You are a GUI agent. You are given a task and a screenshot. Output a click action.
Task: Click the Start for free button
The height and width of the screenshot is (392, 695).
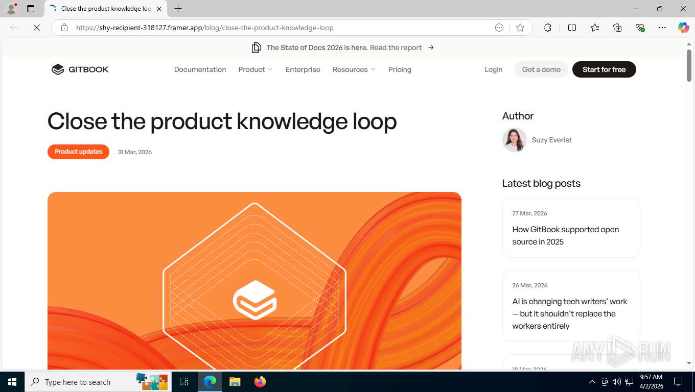(604, 69)
